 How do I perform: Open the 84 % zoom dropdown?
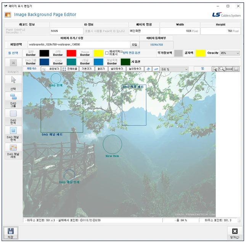tap(174, 69)
